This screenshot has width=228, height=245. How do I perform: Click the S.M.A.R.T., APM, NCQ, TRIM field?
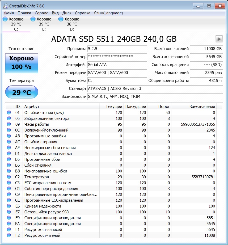tap(155, 96)
